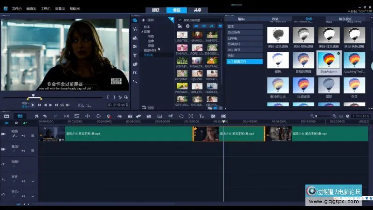The image size is (373, 210).
Task: Open the Sound Mixer icon
Action: click(x=119, y=116)
